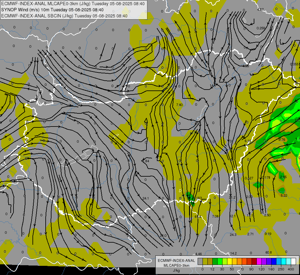Click the 6.16 value on the map
Screen dimensions: 300x275
tap(248, 141)
